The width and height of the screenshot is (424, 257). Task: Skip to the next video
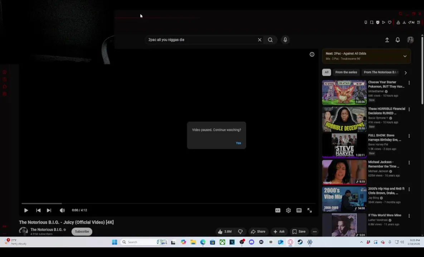point(49,210)
